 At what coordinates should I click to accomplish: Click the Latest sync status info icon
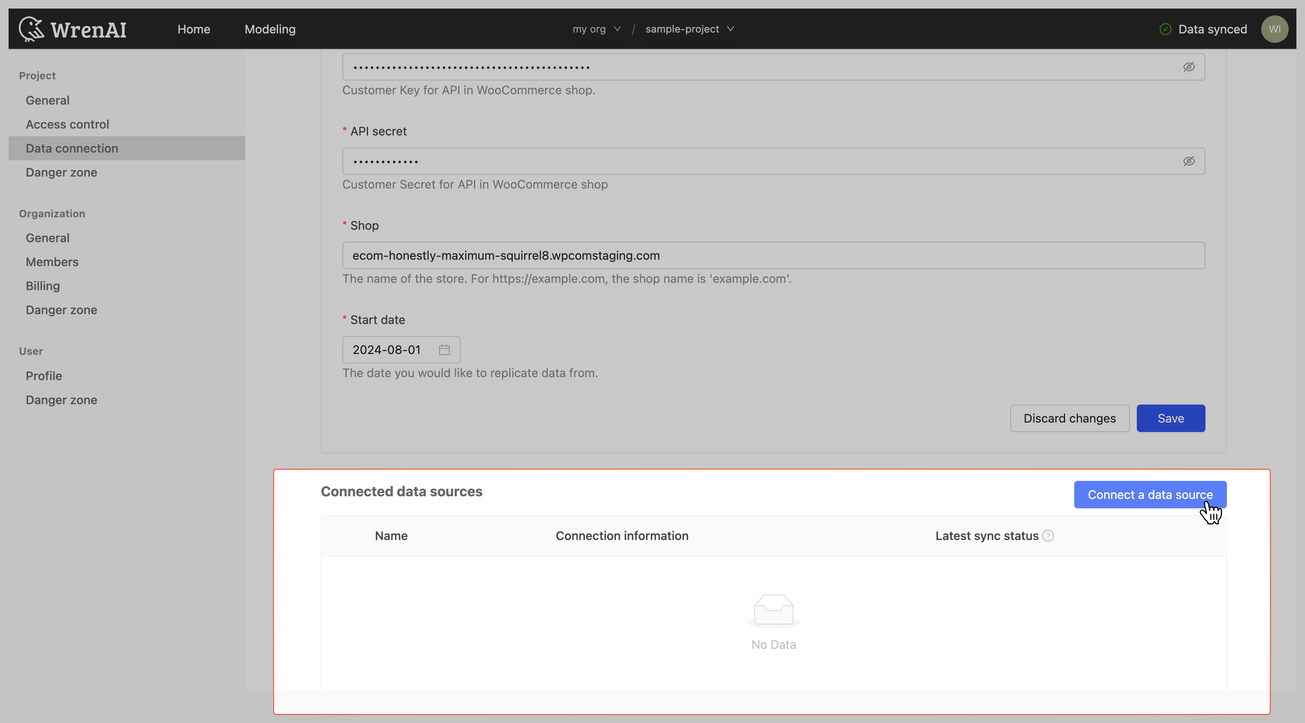pos(1048,535)
